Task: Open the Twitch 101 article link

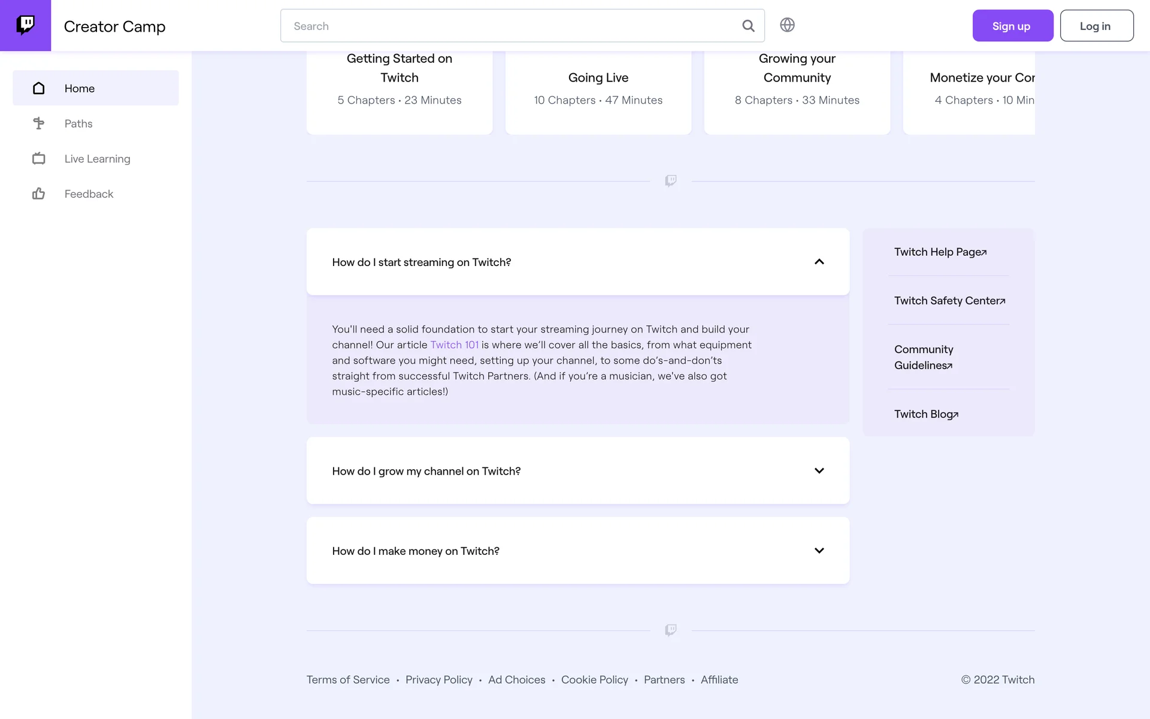Action: (x=454, y=345)
